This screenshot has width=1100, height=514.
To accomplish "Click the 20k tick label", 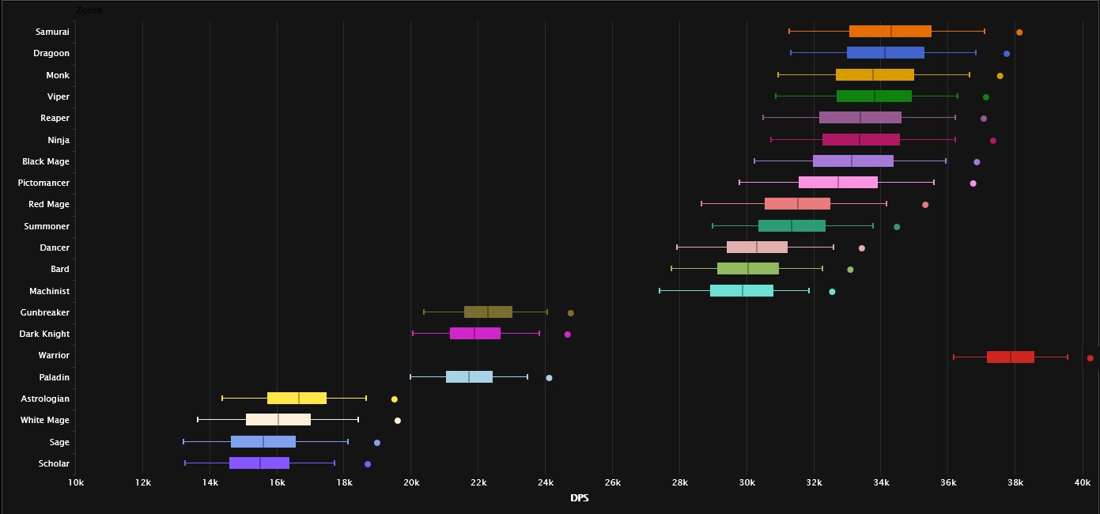I will click(x=411, y=482).
